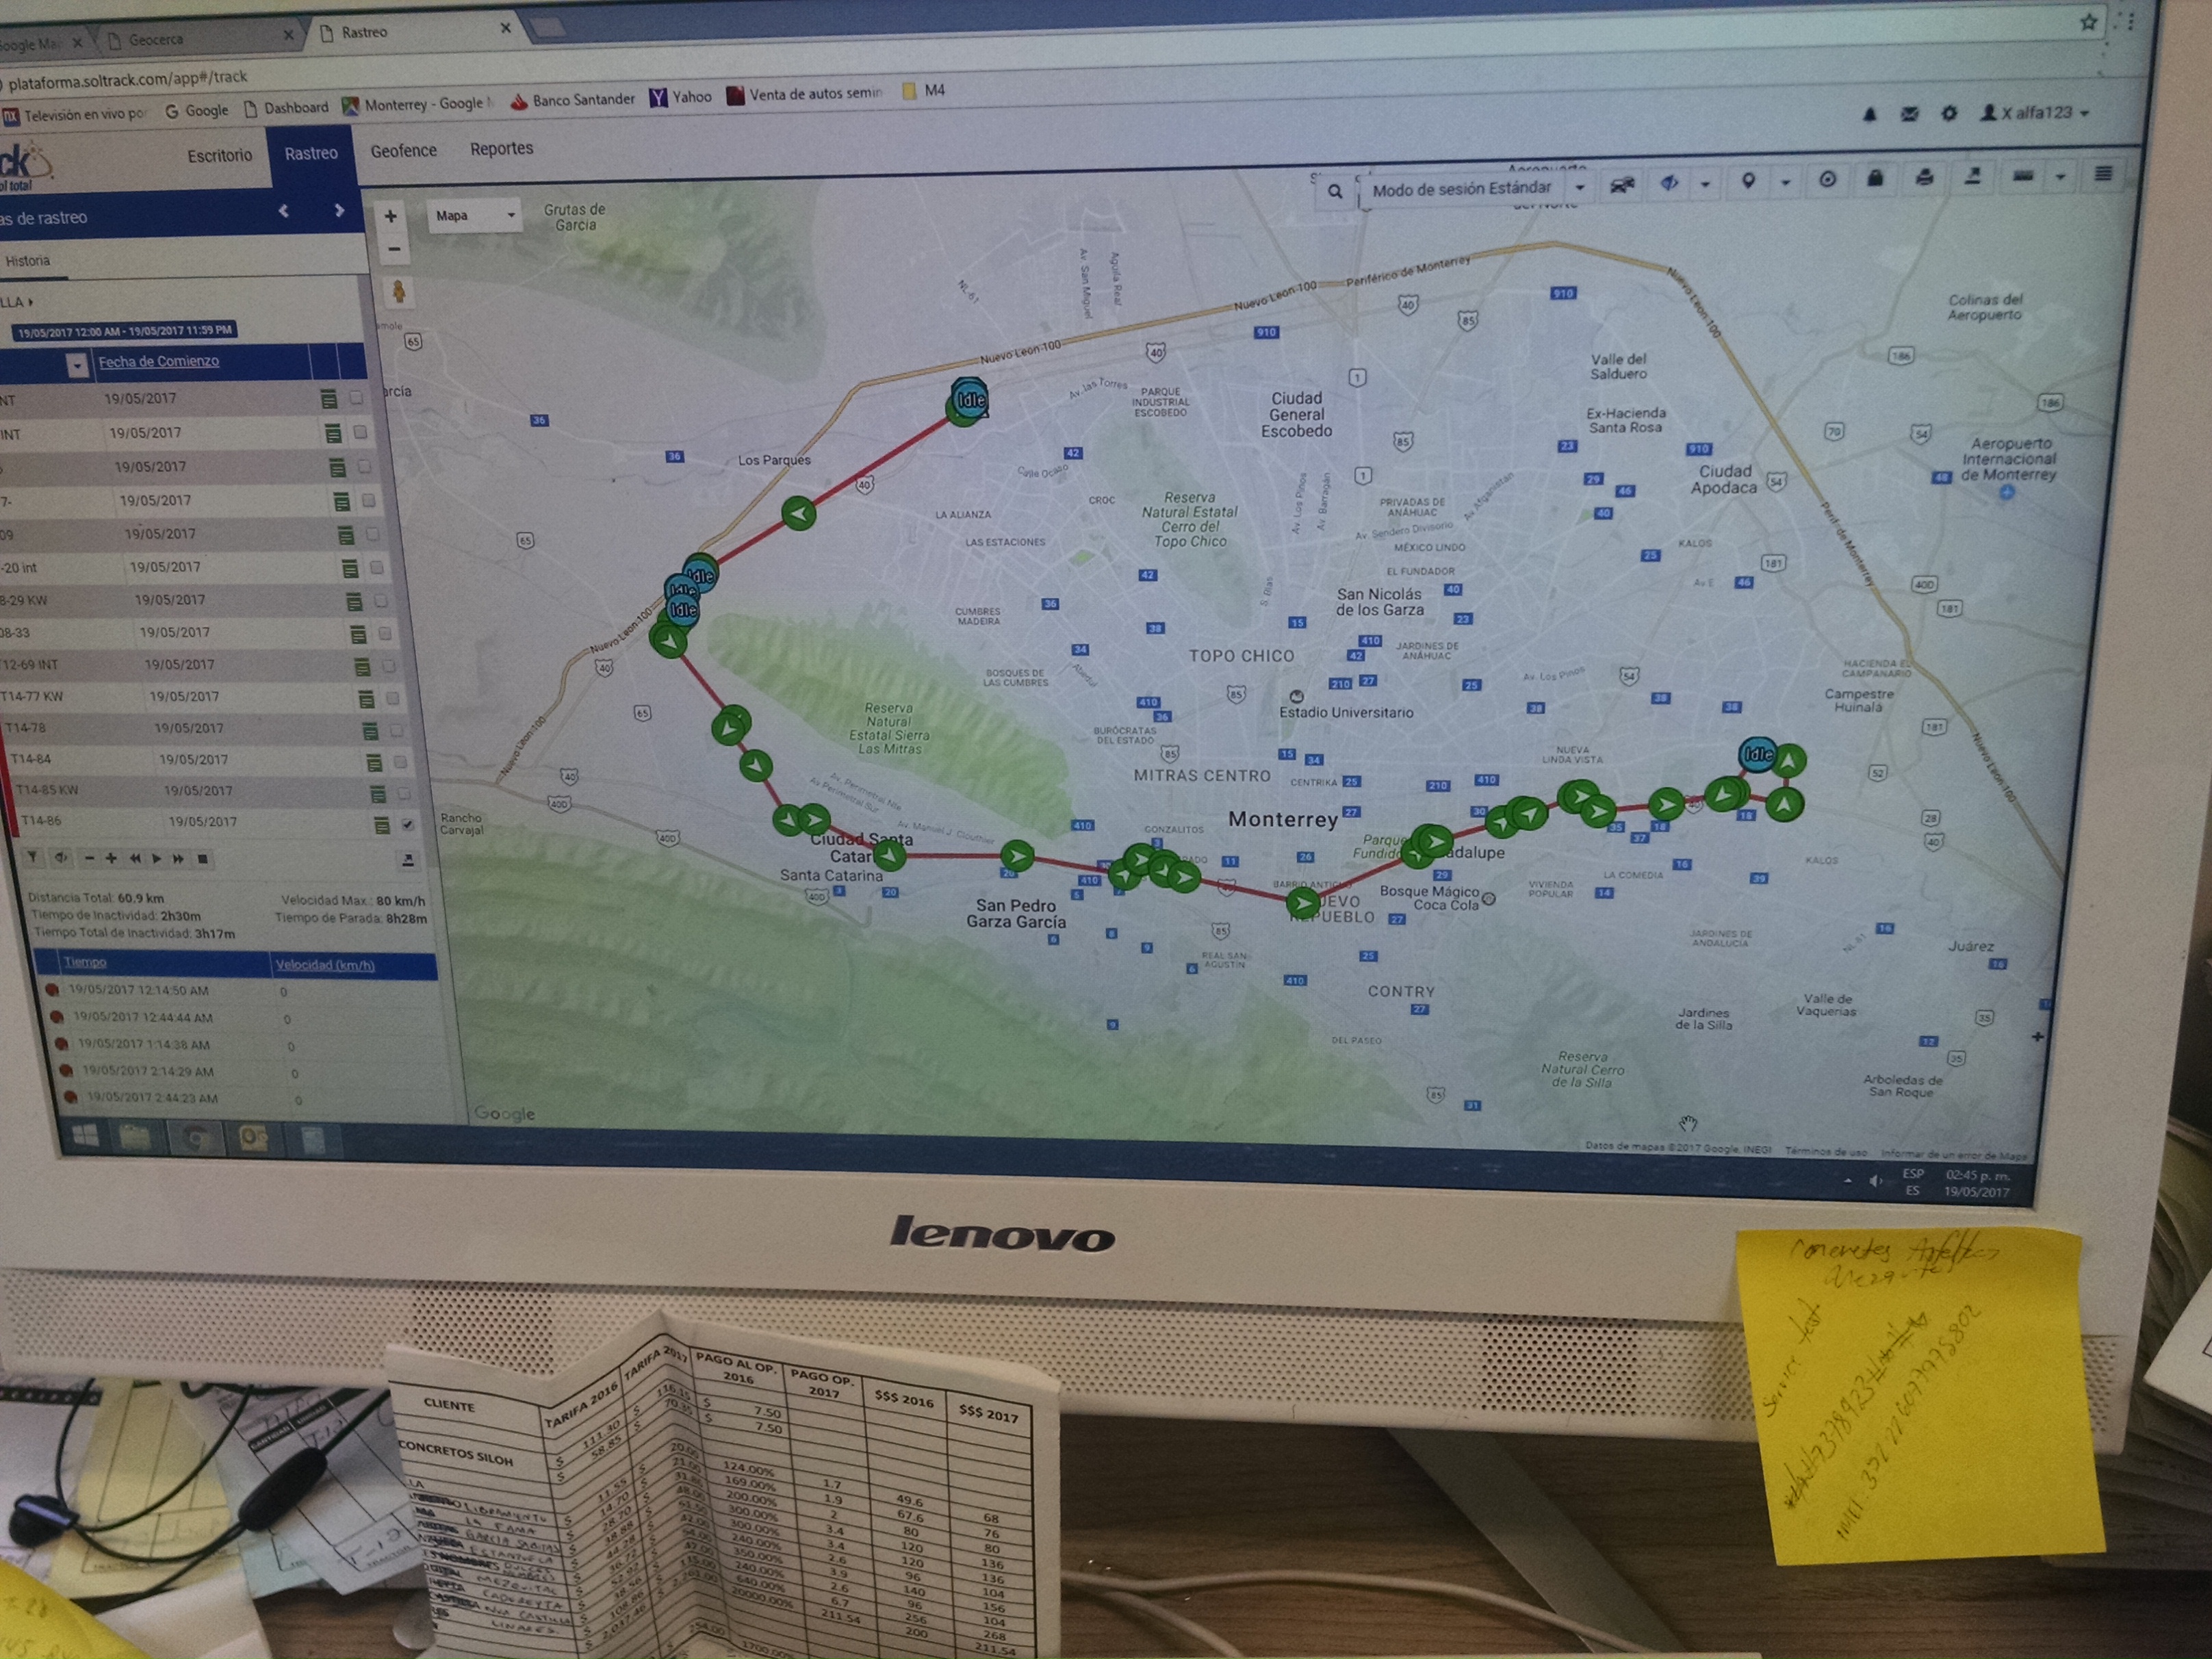Uncheck the T14-86 row checkbox

[408, 824]
